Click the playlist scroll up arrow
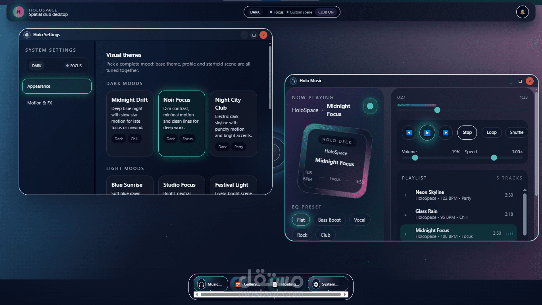Image resolution: width=542 pixels, height=305 pixels. point(525,190)
